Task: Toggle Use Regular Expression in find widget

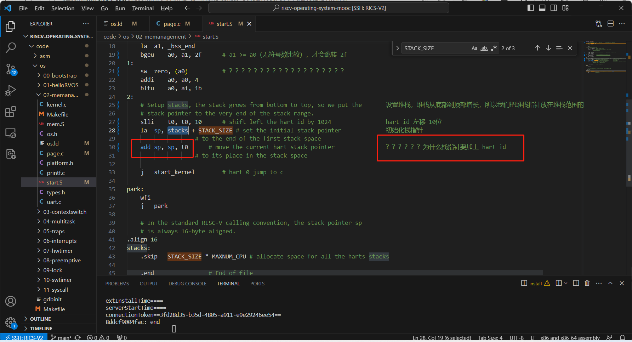Action: 494,48
